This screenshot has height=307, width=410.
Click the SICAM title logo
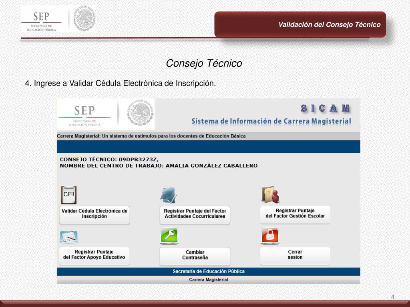pos(325,108)
